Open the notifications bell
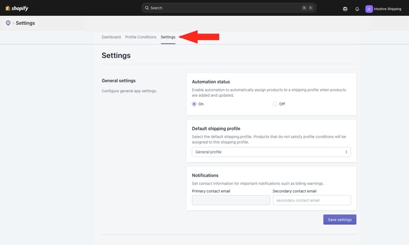409x245 pixels. pyautogui.click(x=357, y=9)
